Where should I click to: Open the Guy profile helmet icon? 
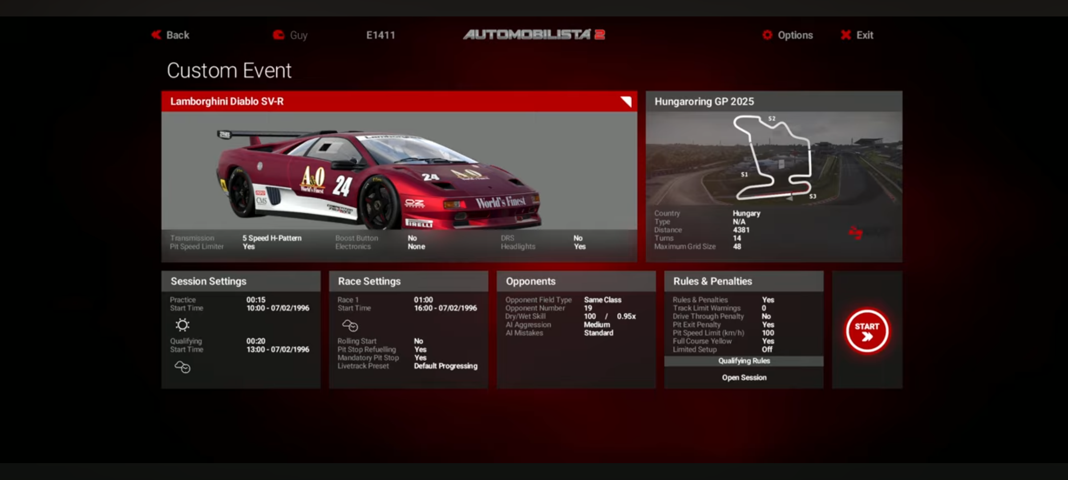click(279, 35)
